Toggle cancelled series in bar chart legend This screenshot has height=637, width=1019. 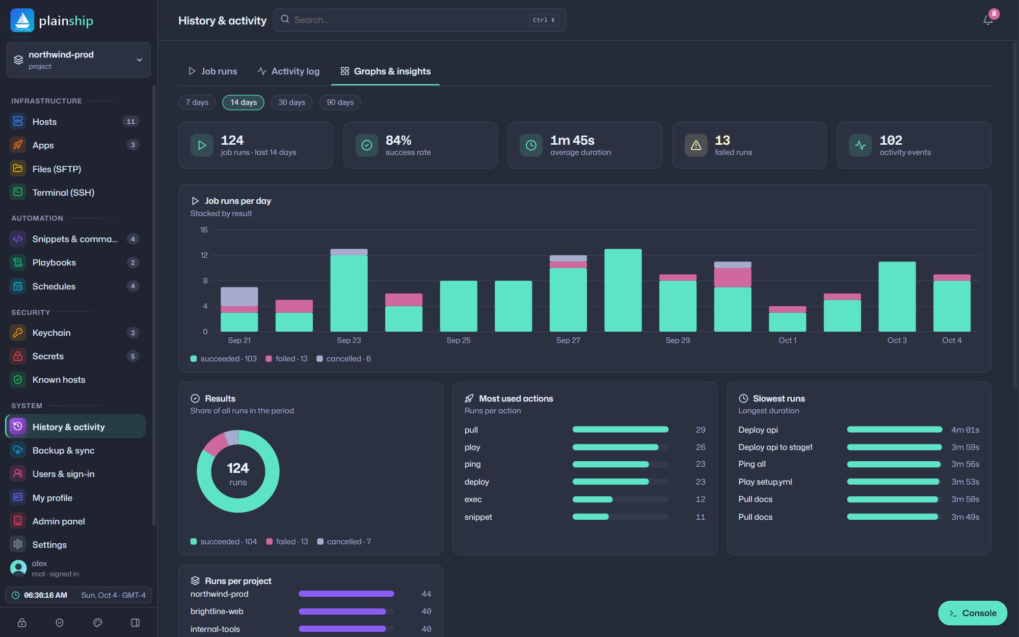tap(344, 359)
